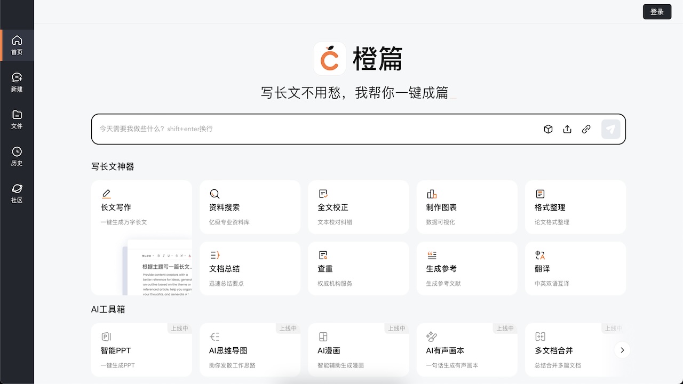
Task: Select the 翻译 translation tool
Action: [x=575, y=268]
